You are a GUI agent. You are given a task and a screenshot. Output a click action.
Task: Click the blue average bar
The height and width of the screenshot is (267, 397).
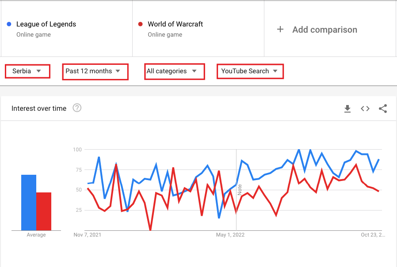(x=29, y=203)
